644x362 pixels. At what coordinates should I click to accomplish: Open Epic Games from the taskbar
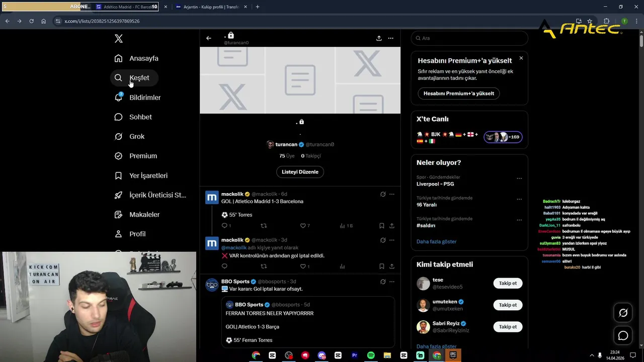tap(453, 355)
